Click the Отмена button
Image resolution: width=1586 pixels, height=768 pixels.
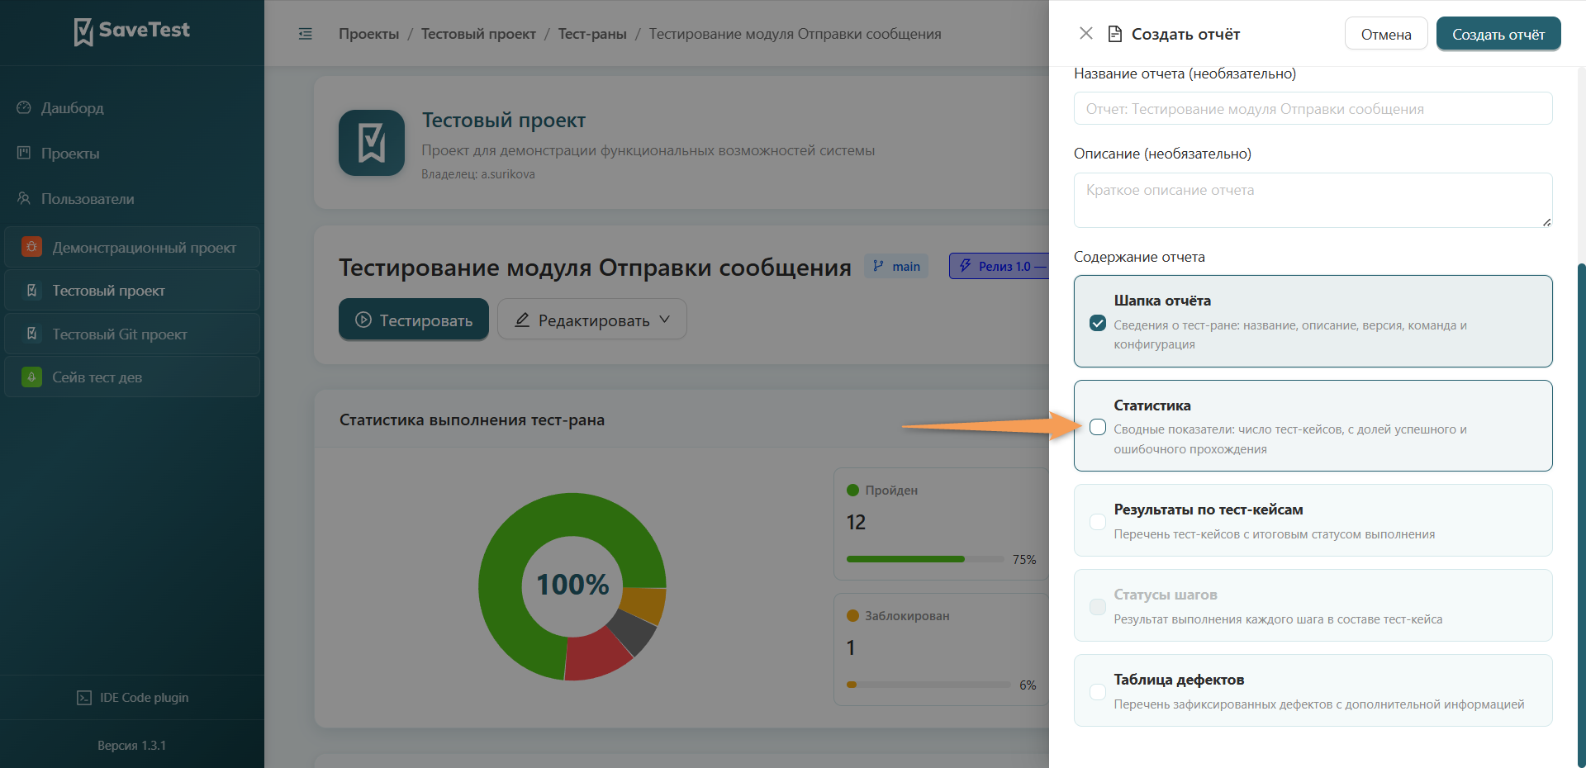pos(1386,34)
